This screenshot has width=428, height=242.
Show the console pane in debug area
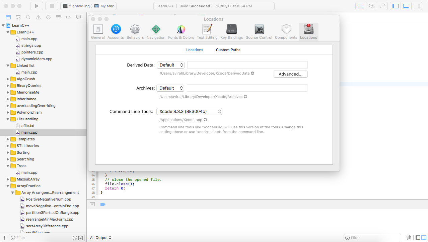[x=423, y=238]
